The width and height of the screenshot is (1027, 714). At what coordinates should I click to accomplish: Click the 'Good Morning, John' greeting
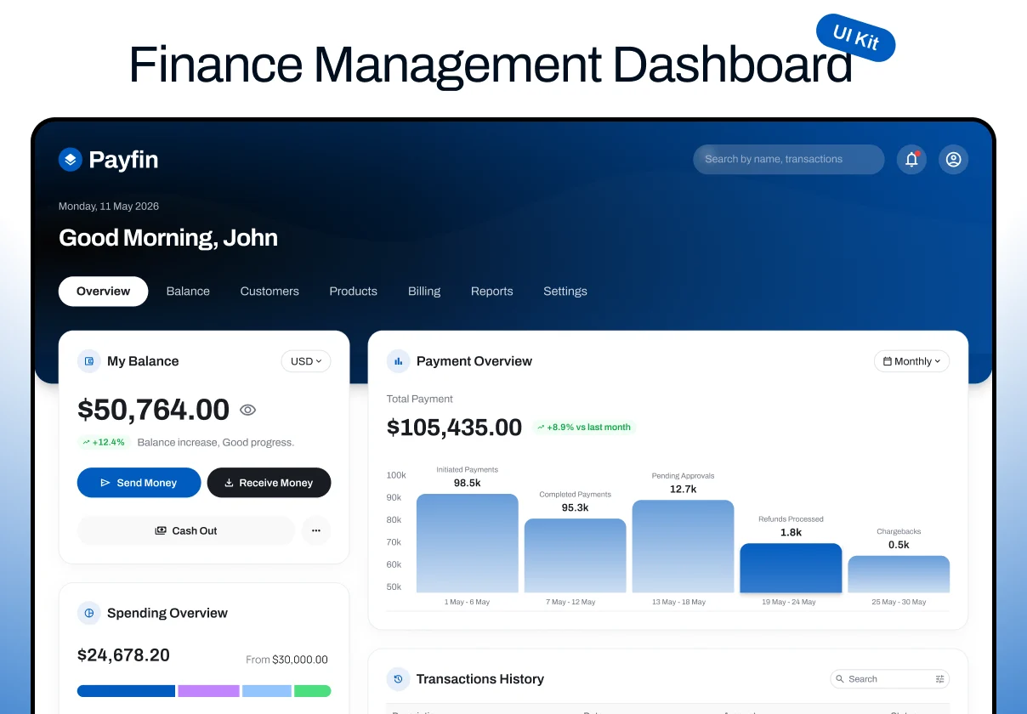click(168, 238)
